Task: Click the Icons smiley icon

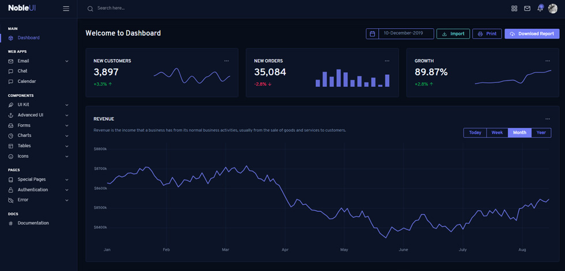Action: click(11, 157)
